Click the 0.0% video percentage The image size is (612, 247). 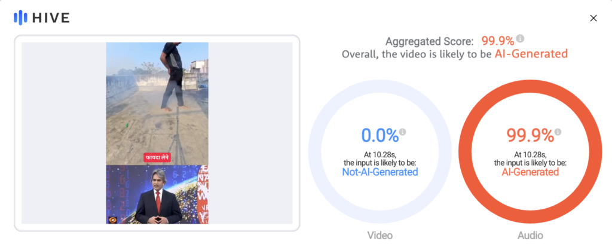coord(380,135)
